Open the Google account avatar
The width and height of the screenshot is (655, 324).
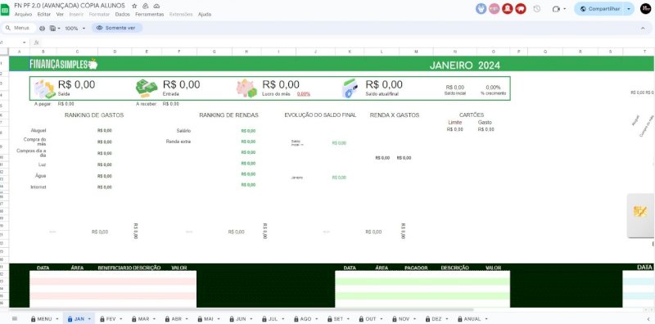646,9
